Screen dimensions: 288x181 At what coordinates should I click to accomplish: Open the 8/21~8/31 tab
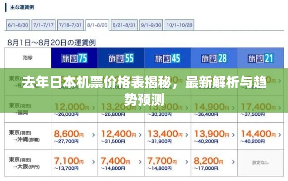[124, 25]
